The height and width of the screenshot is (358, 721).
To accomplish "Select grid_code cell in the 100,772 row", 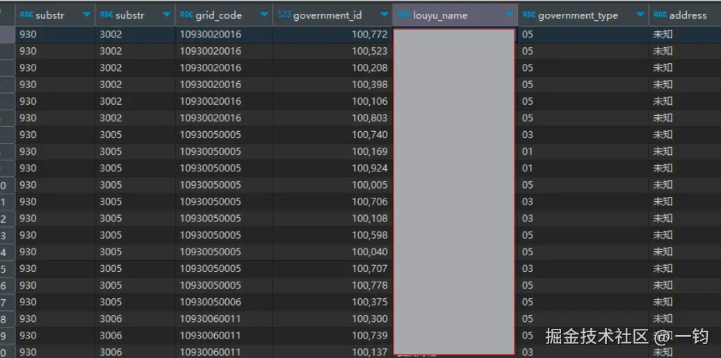I will point(224,35).
